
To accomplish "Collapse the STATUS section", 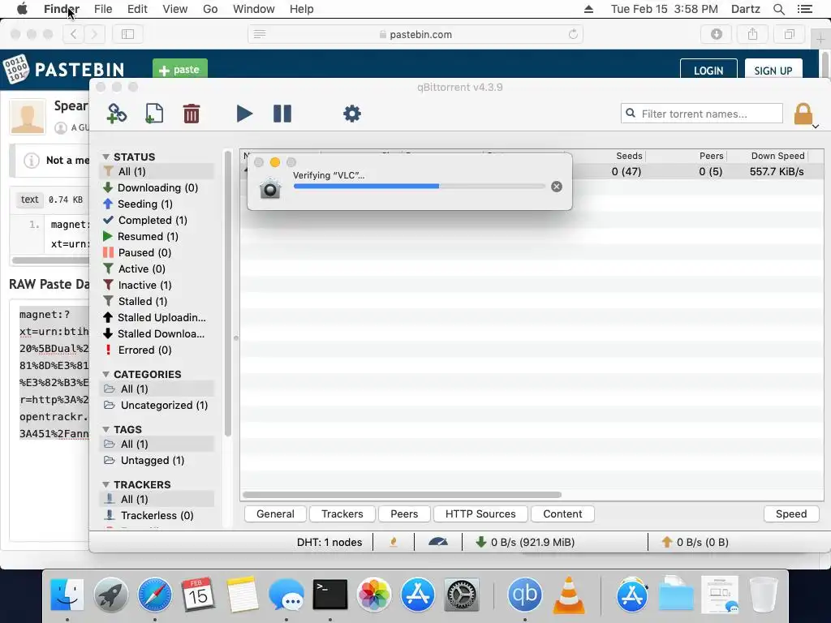I will pyautogui.click(x=105, y=157).
